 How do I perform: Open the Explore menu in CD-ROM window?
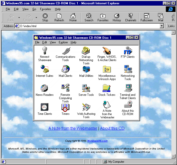(63, 42)
